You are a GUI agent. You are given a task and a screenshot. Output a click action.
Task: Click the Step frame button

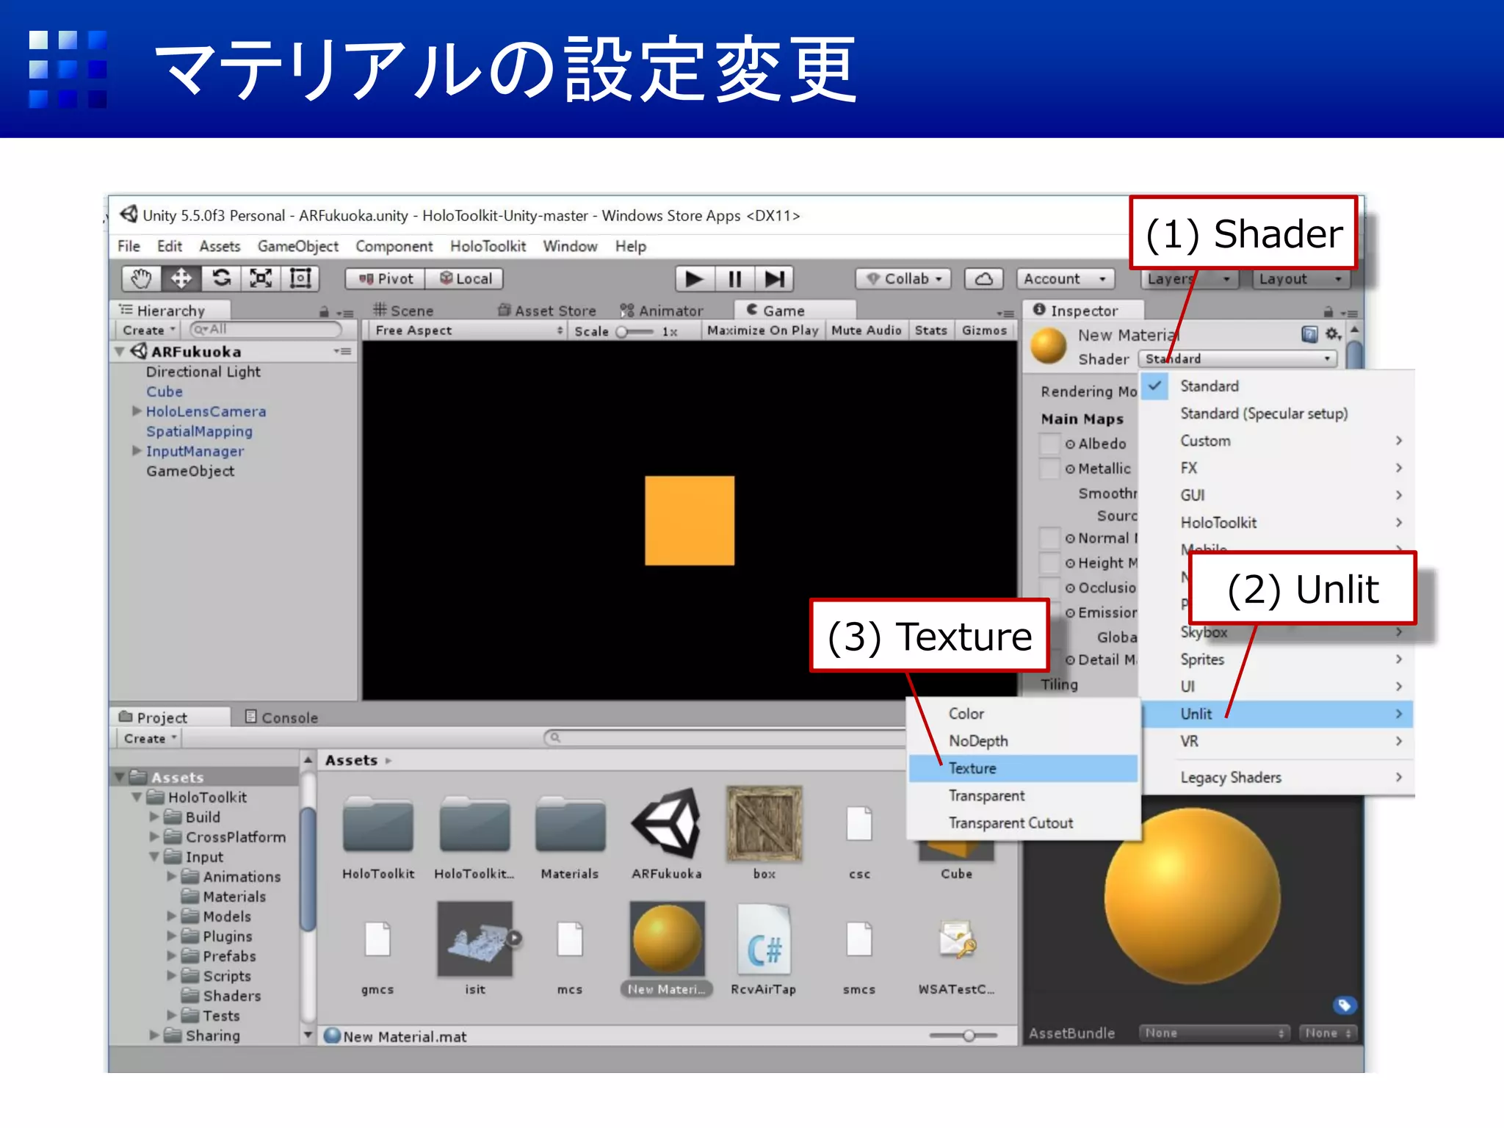[x=775, y=279]
